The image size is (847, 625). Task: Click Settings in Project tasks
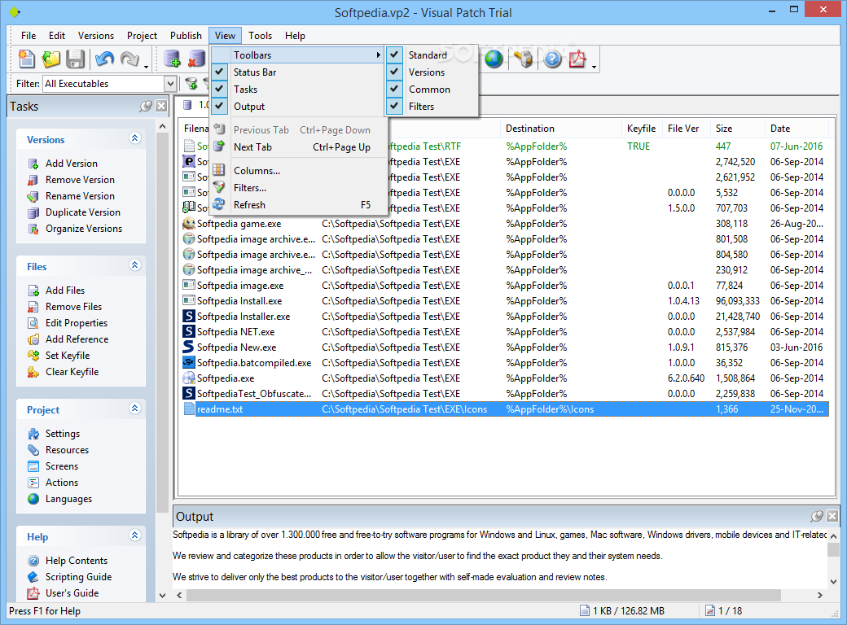63,434
